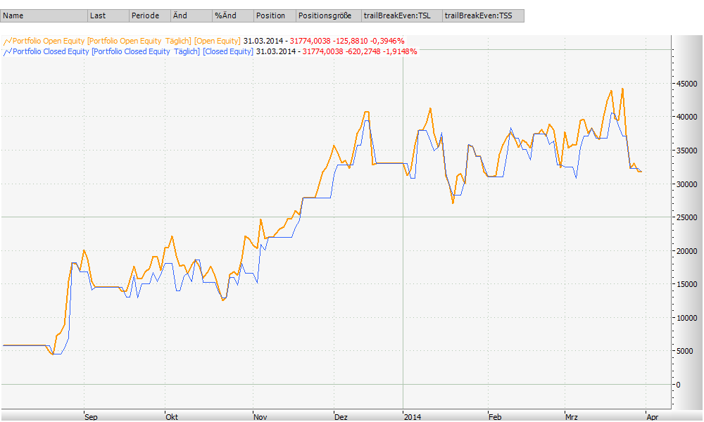704x422 pixels.
Task: Click the Positionsgröße column header
Action: [329, 15]
